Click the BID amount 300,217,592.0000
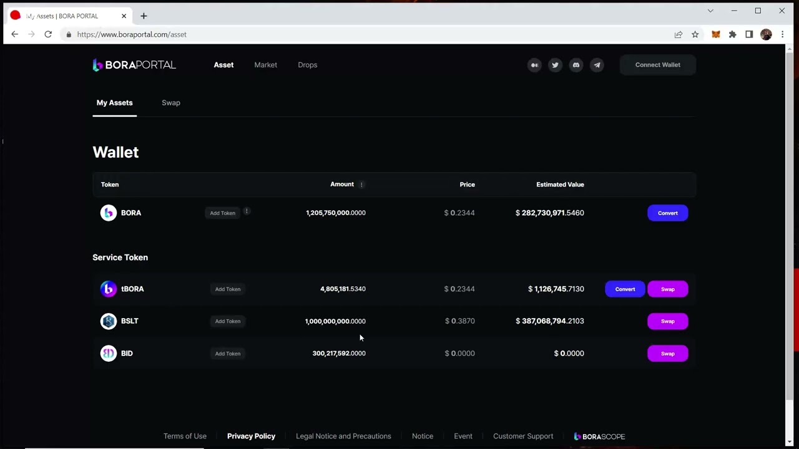This screenshot has width=799, height=449. (339, 354)
